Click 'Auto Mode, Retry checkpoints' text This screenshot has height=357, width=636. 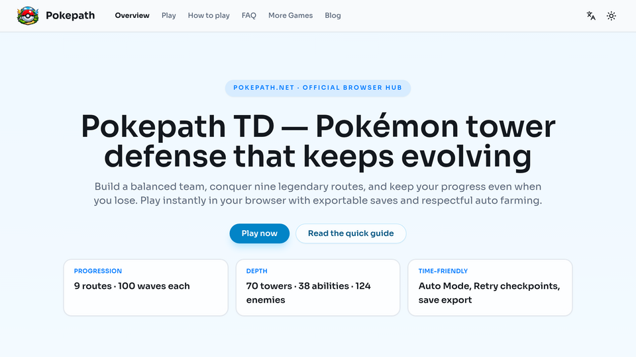point(489,286)
